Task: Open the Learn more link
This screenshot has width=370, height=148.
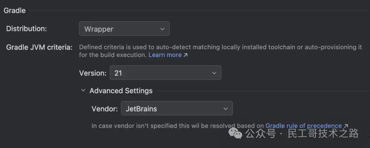Action: (165, 55)
